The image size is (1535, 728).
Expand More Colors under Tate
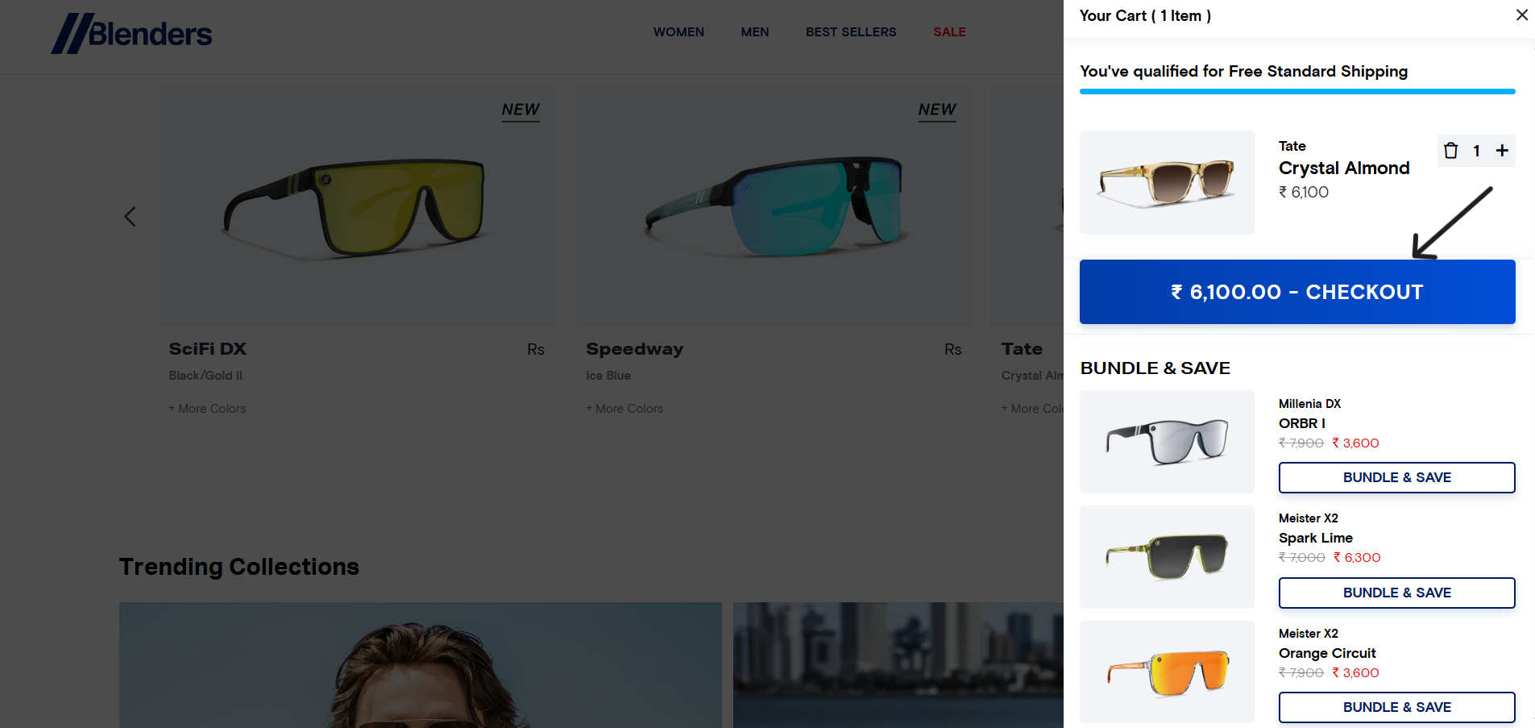[x=1032, y=409]
